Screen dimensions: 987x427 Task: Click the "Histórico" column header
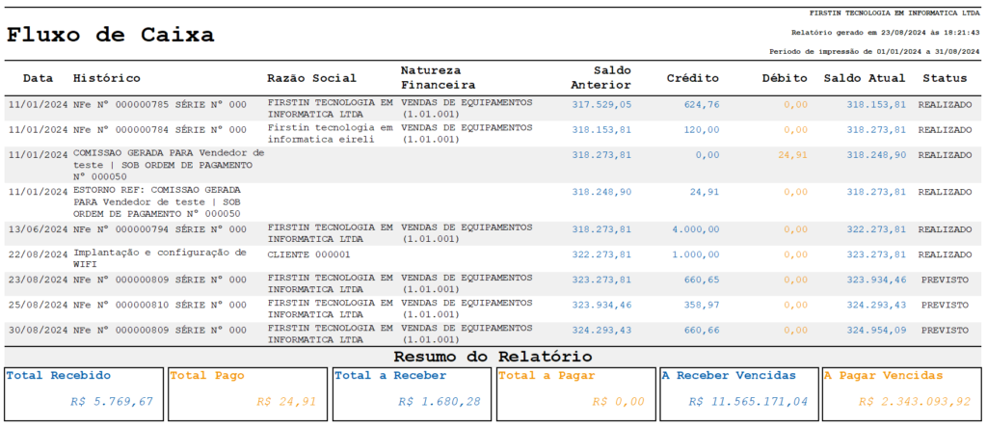pos(107,79)
